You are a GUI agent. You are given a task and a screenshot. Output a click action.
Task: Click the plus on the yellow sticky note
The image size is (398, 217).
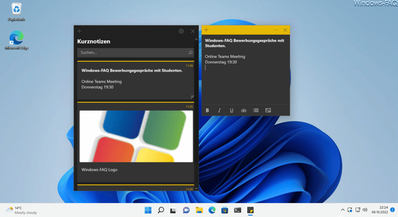tap(206, 30)
